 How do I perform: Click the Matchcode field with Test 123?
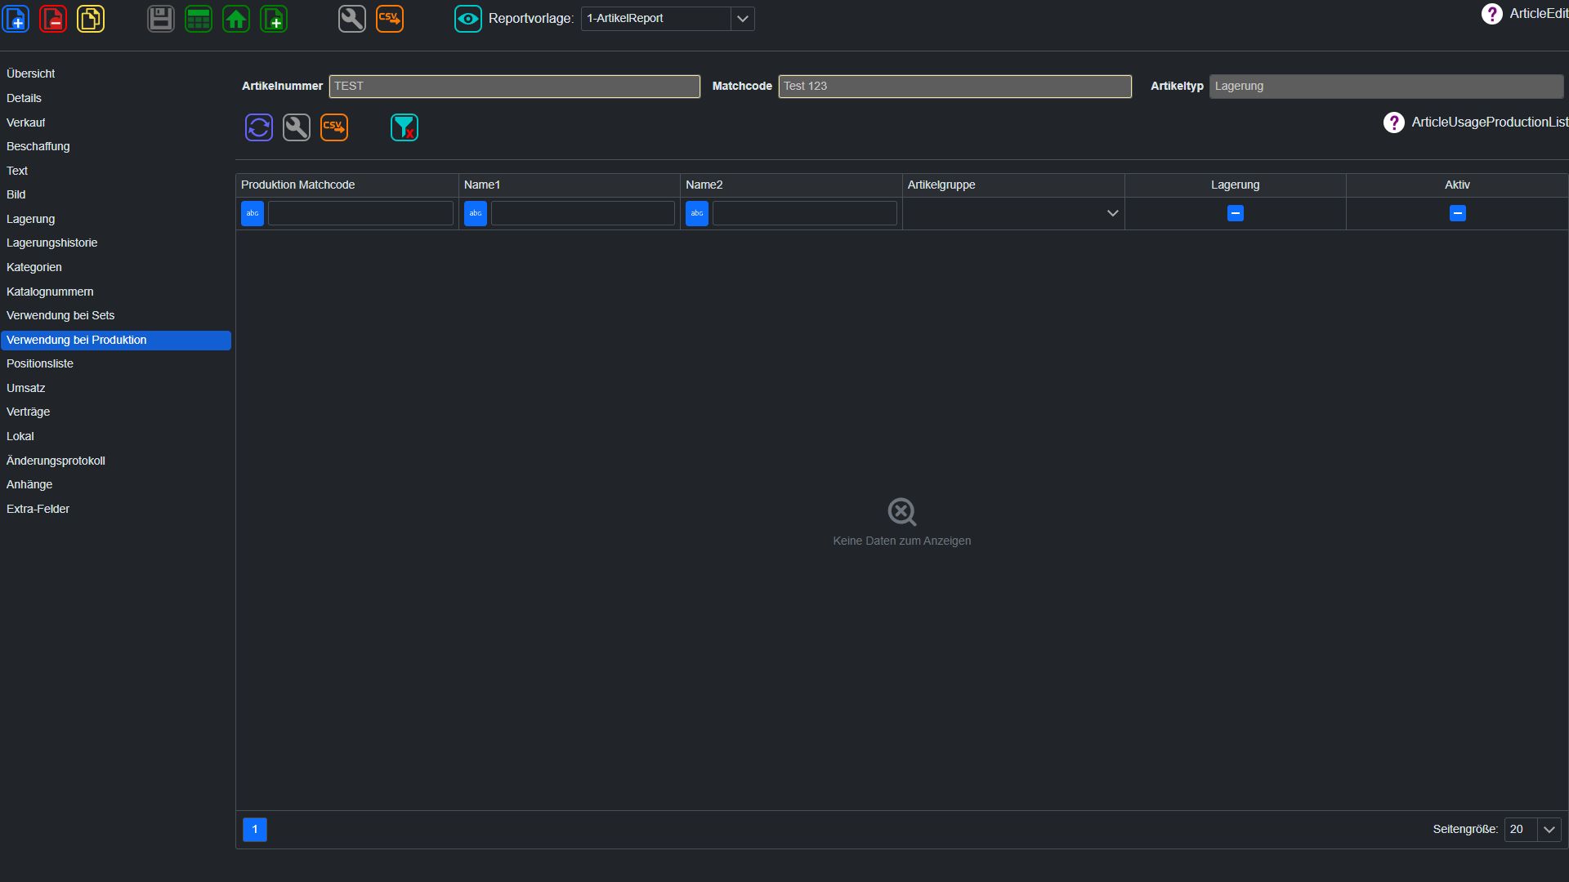click(x=955, y=87)
